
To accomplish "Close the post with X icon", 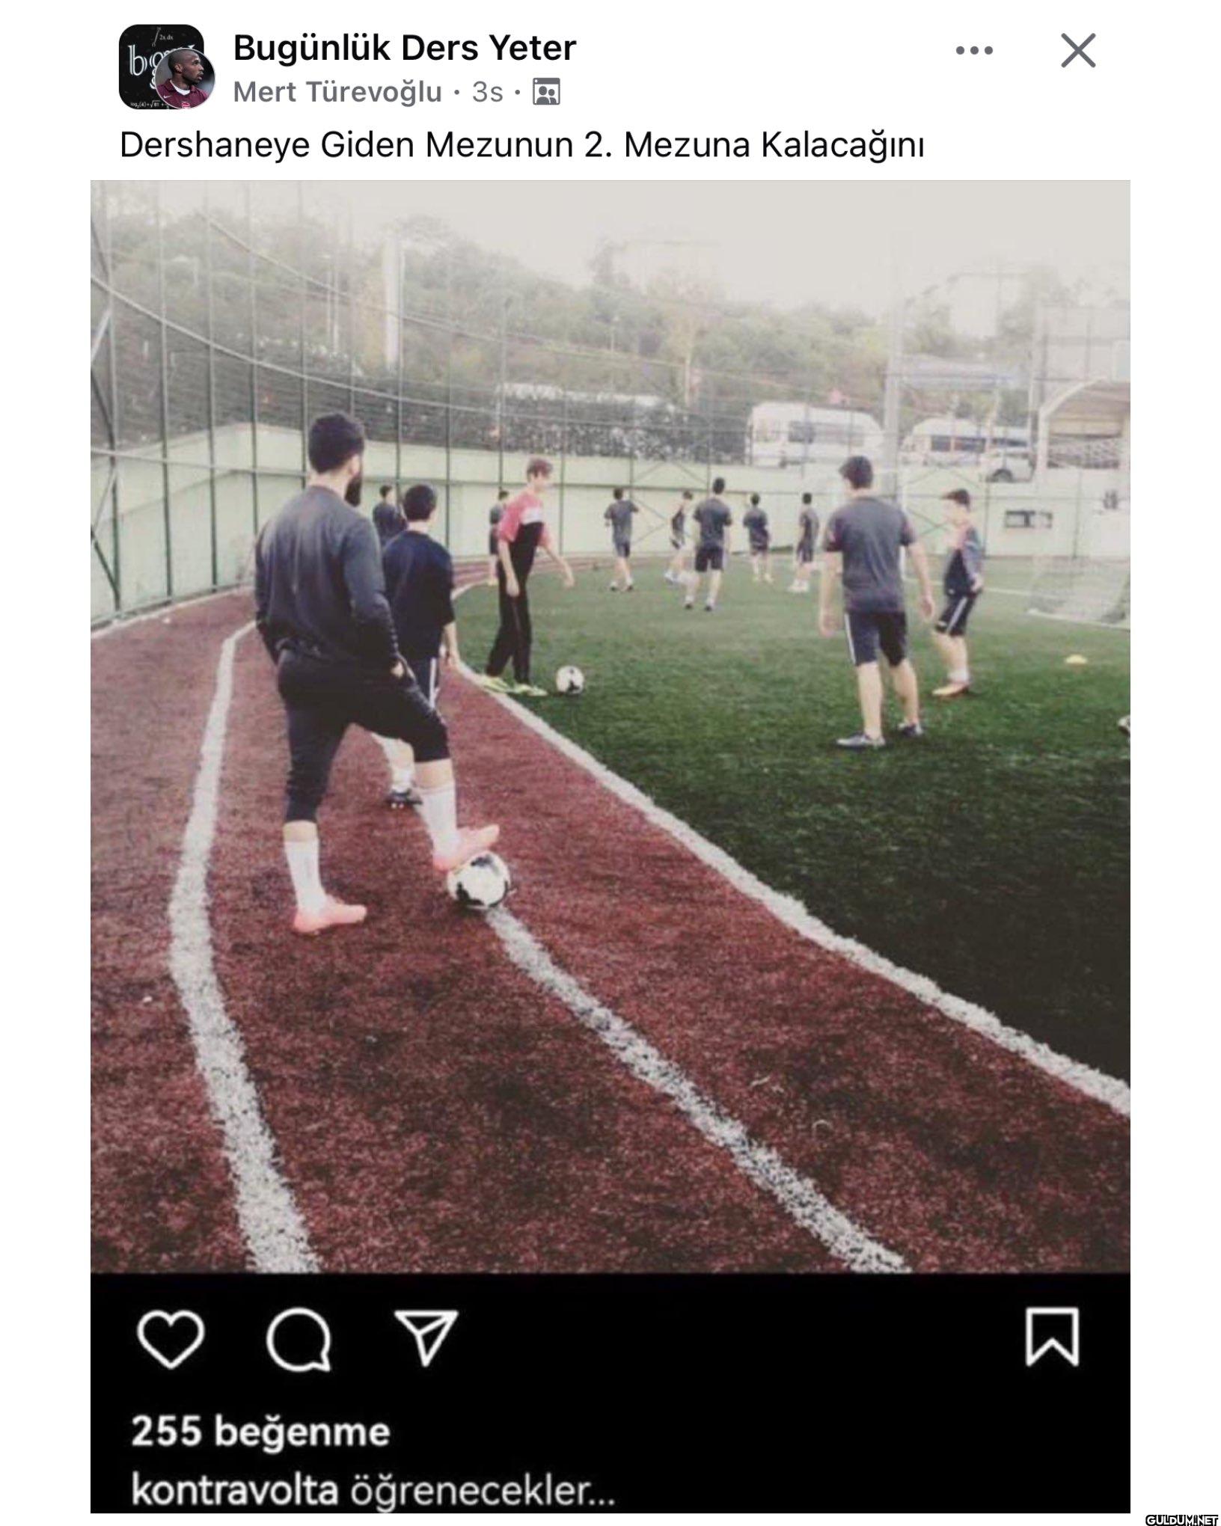I will point(1078,51).
